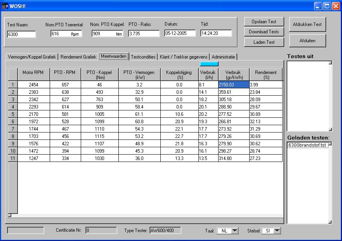Click the Nom.PTO Toerental input field
This screenshot has width=342, height=241.
coord(66,34)
